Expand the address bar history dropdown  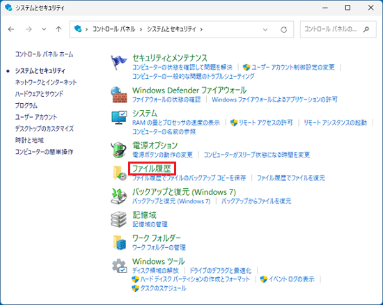(265, 30)
